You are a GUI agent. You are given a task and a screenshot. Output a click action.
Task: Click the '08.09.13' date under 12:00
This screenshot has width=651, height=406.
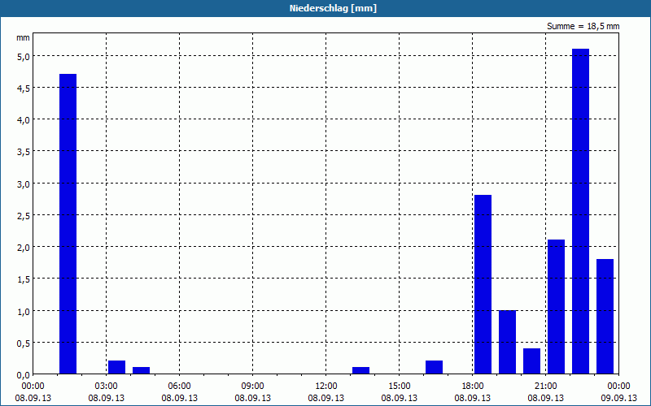[326, 398]
